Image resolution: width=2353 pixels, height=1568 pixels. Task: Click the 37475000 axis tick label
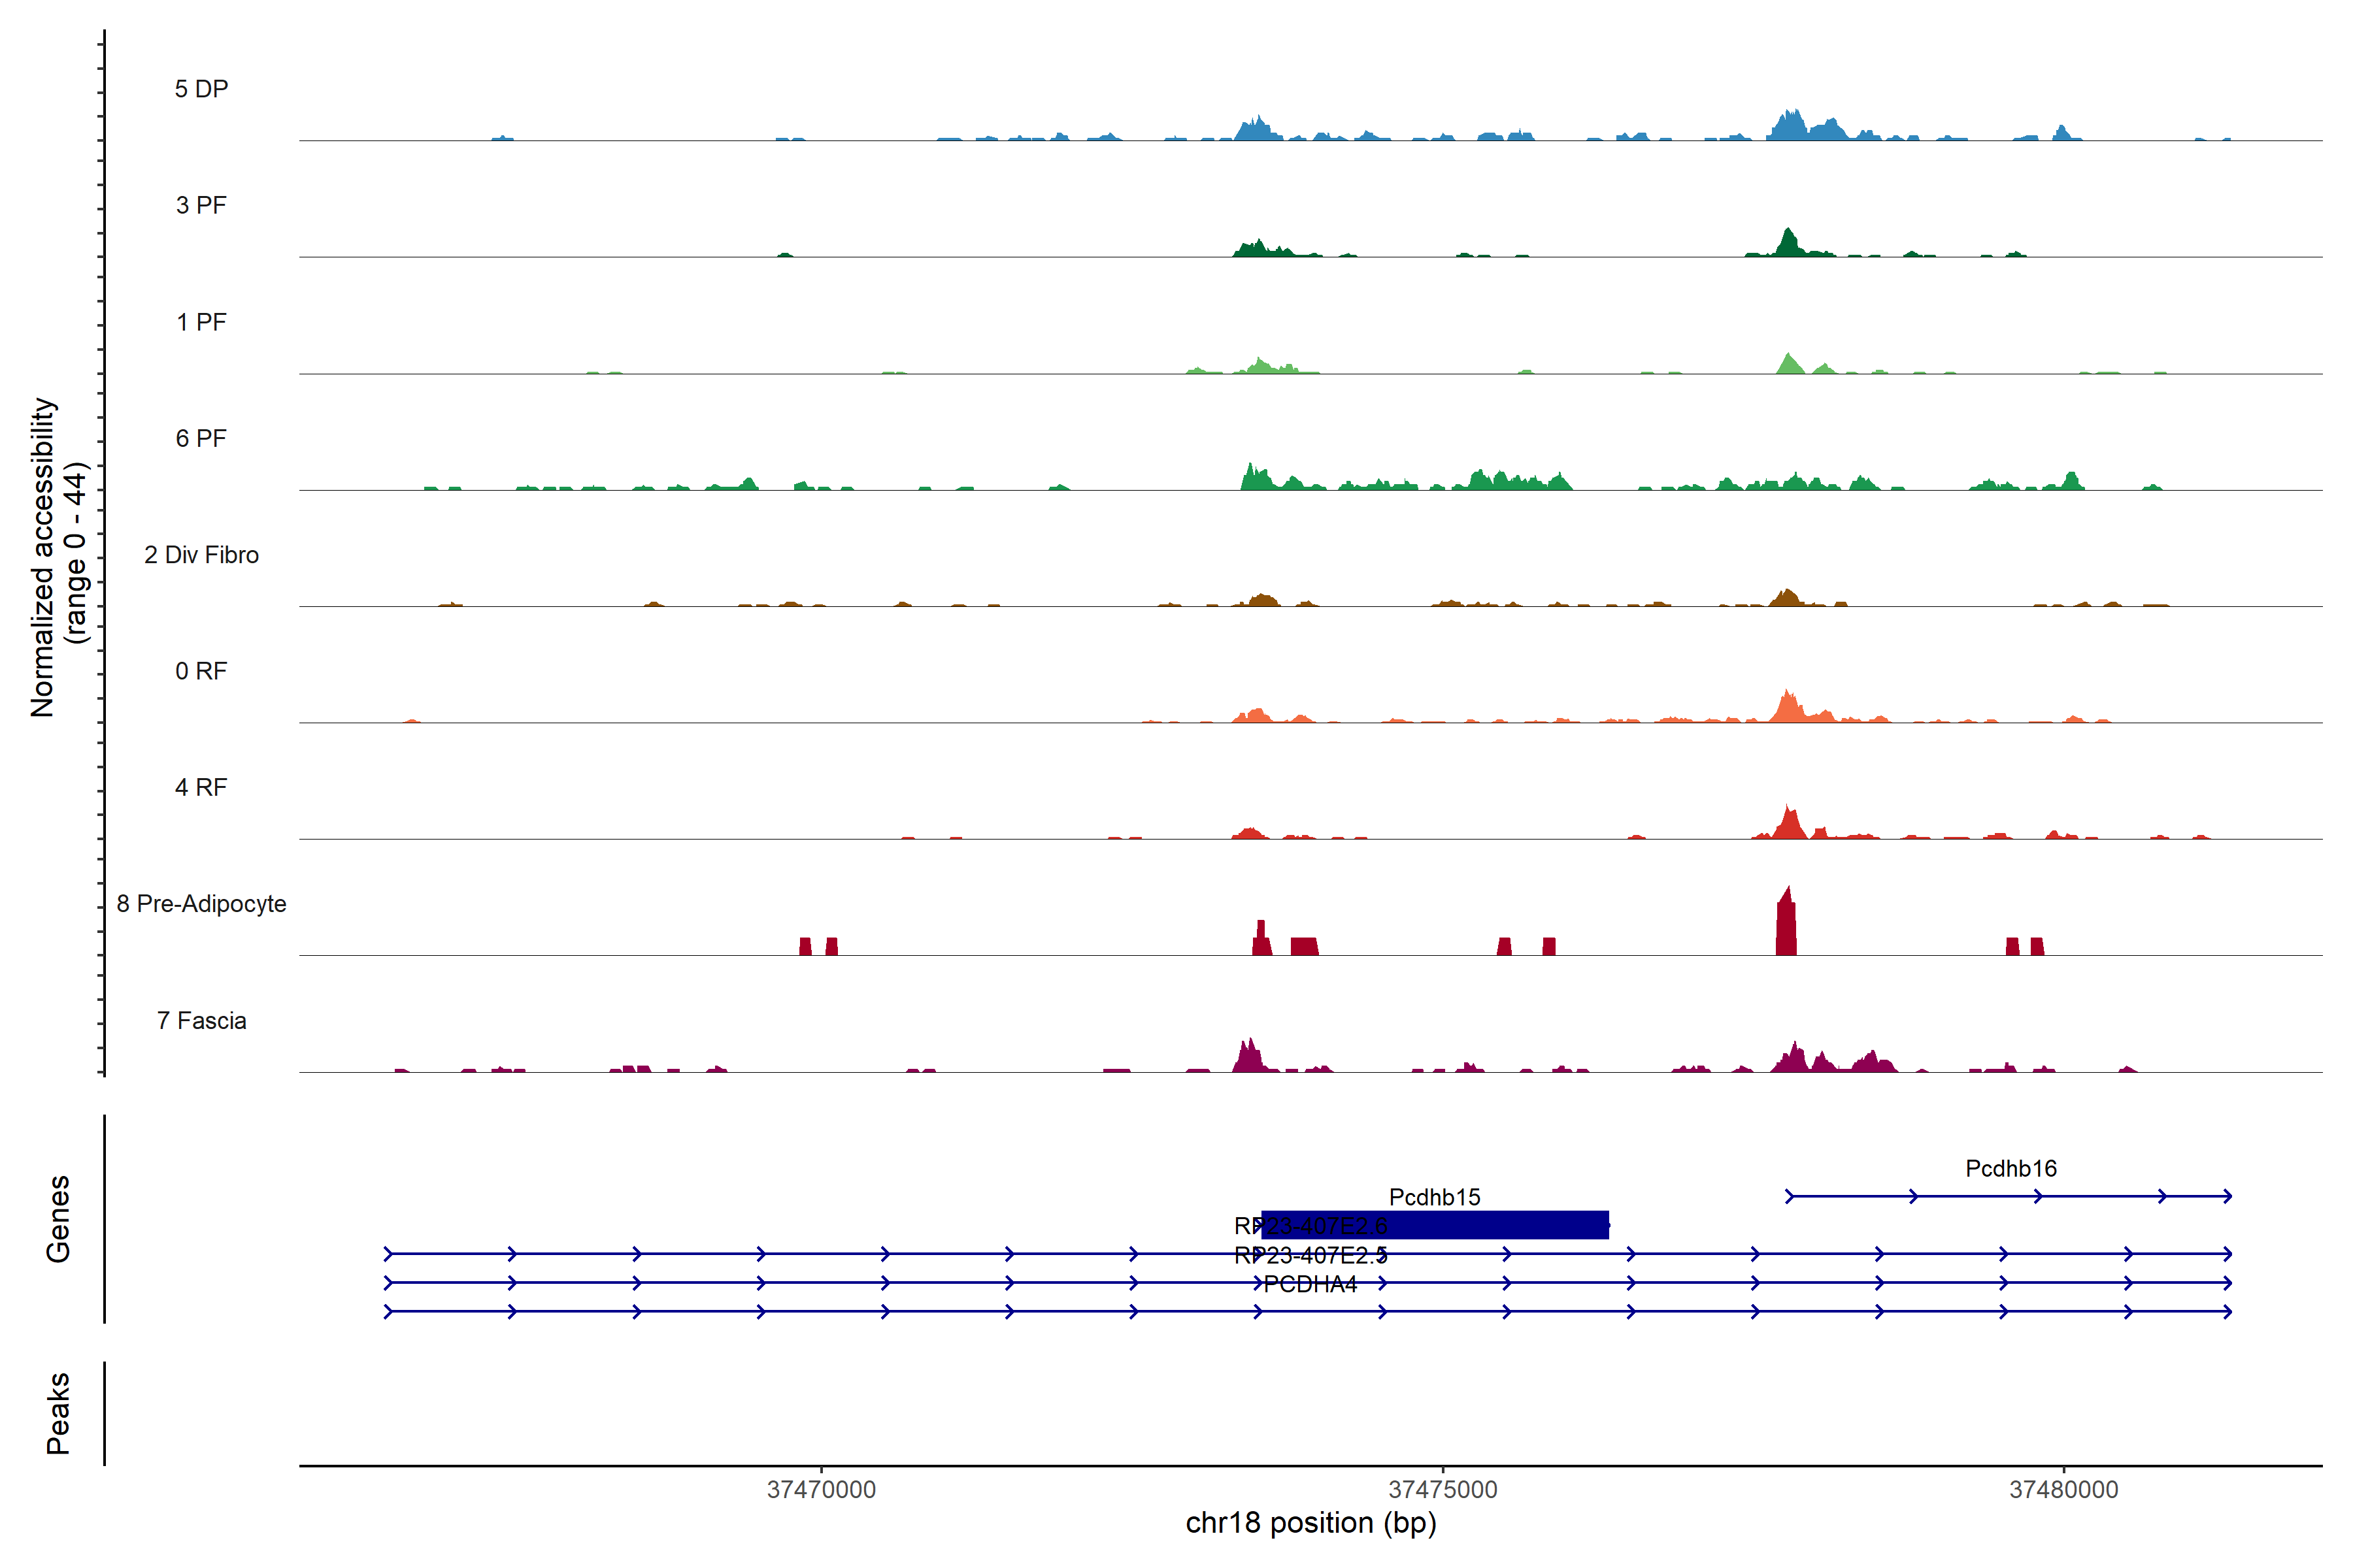pyautogui.click(x=1443, y=1489)
